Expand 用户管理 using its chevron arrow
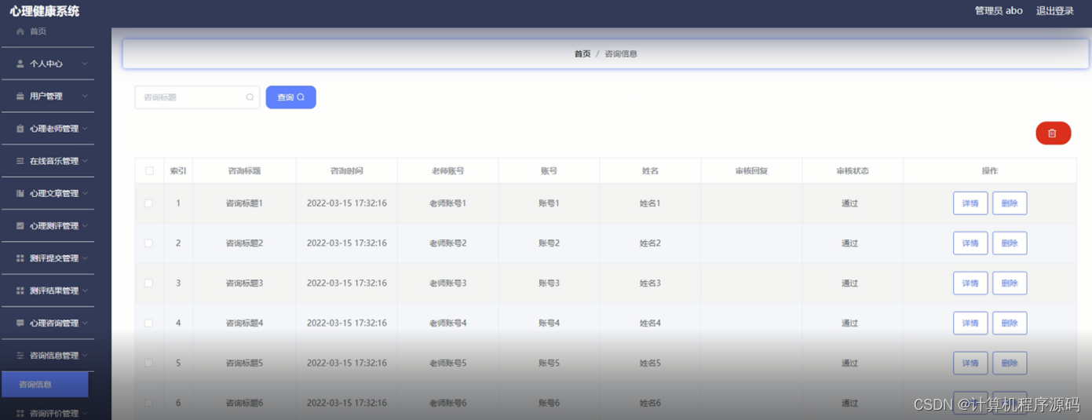The width and height of the screenshot is (1092, 420). coord(84,96)
